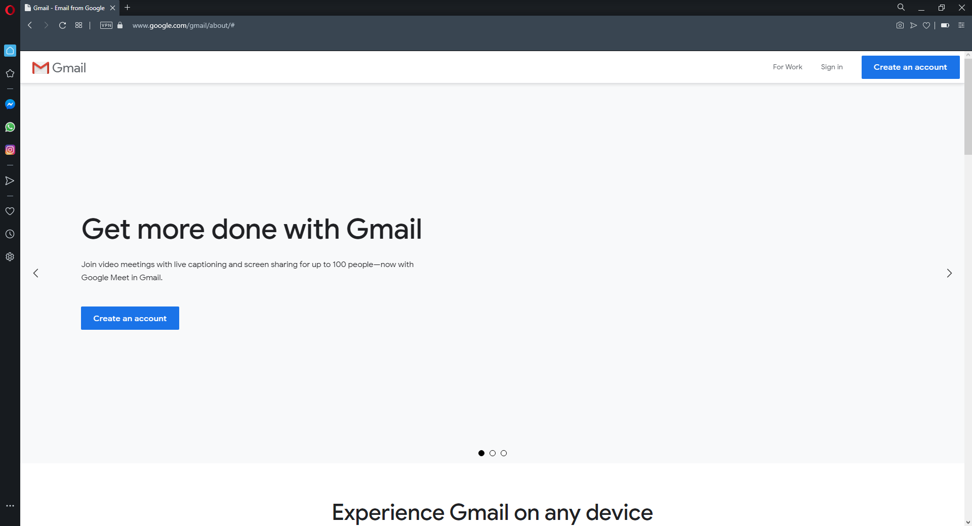Open WhatsApp in the Opera sidebar
This screenshot has width=972, height=526.
pos(10,127)
